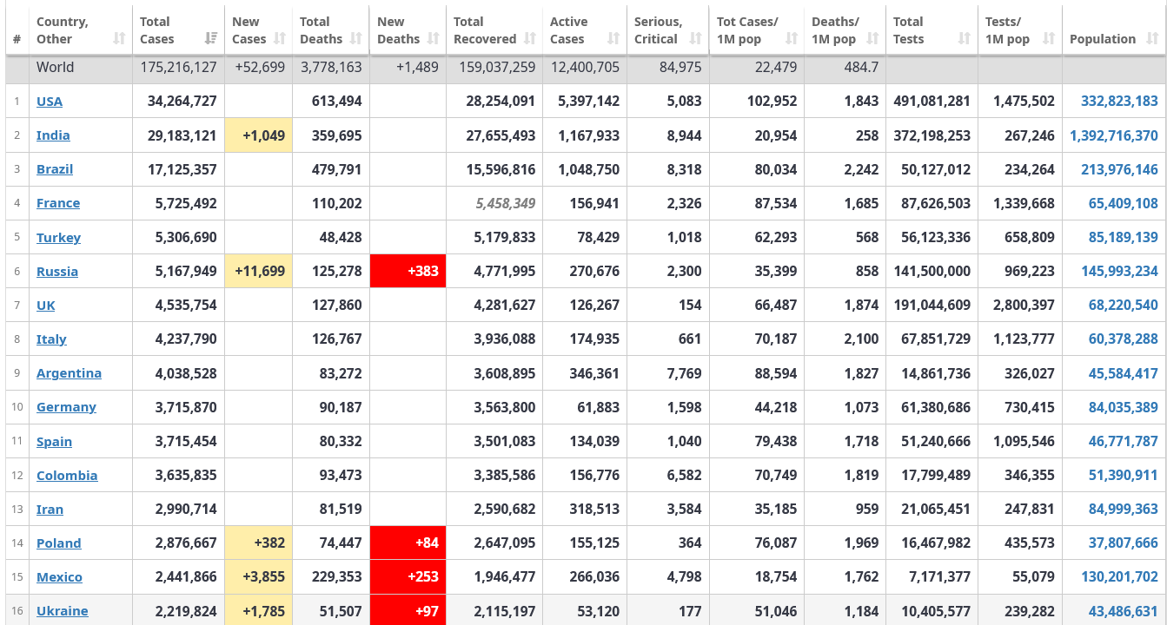Screen dimensions: 1167x625
Task: Open the Brazil country link
Action: 55,169
